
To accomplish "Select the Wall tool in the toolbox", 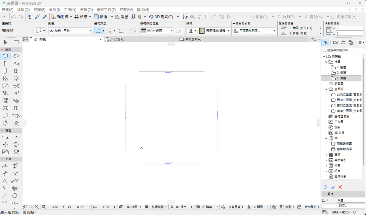I will tap(5, 56).
